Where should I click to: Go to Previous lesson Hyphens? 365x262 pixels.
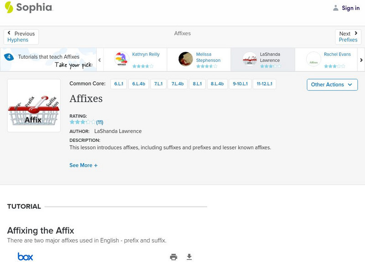[21, 37]
